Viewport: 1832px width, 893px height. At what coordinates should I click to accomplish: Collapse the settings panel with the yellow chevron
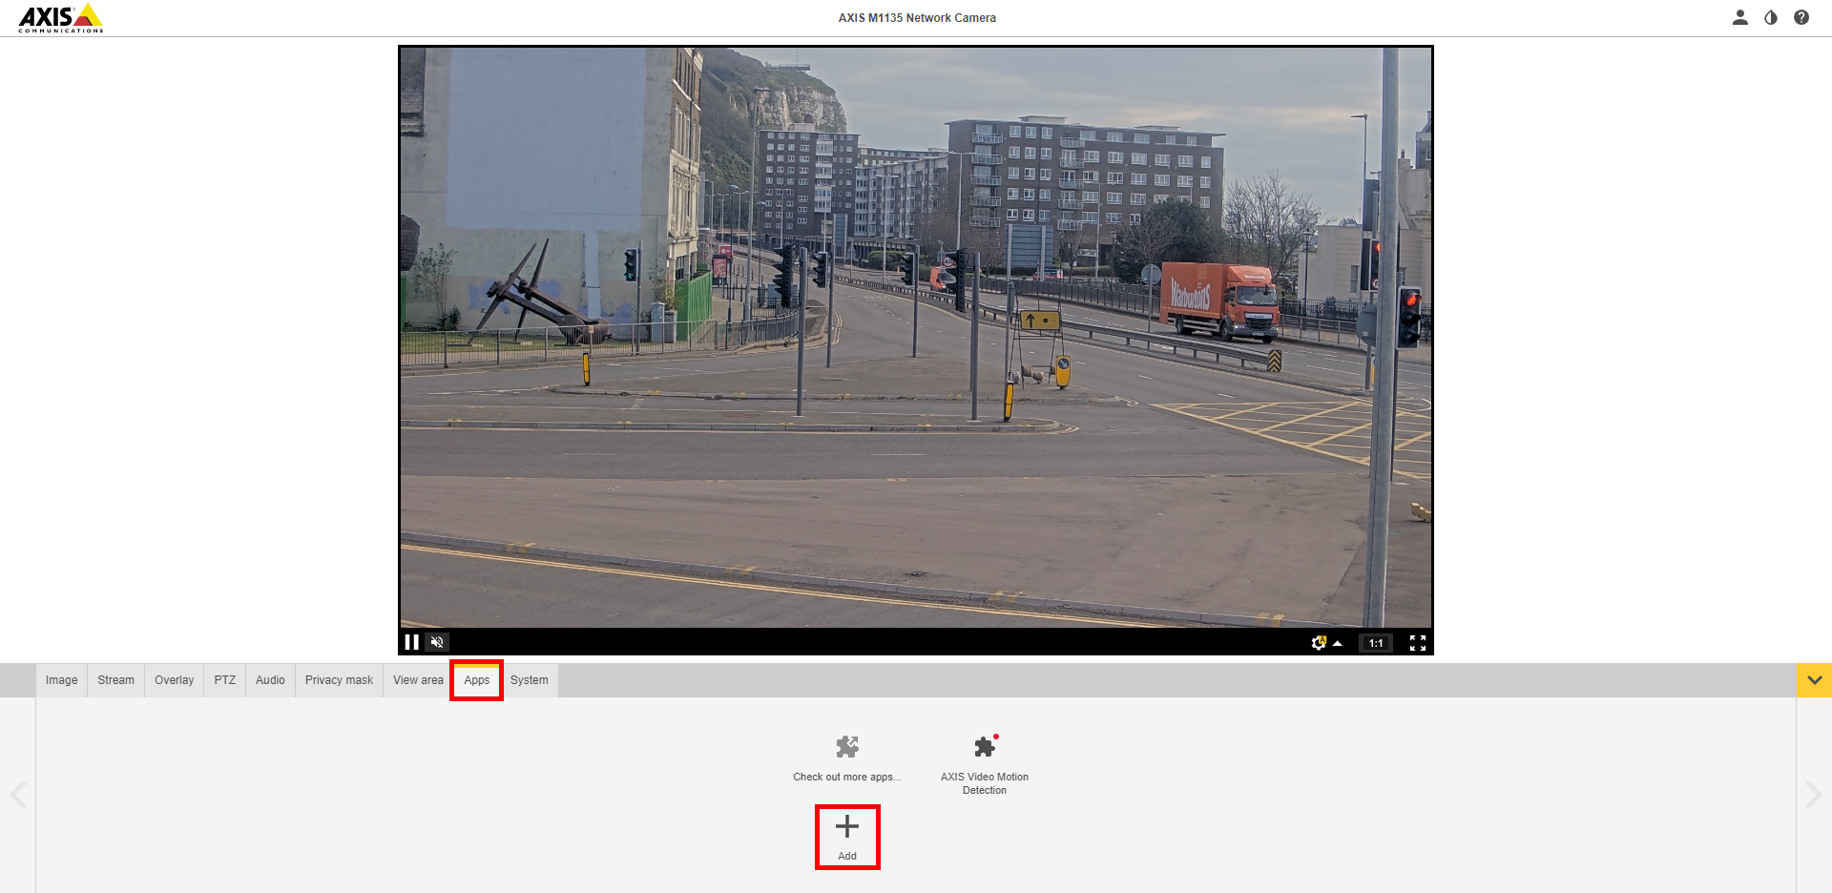1814,680
